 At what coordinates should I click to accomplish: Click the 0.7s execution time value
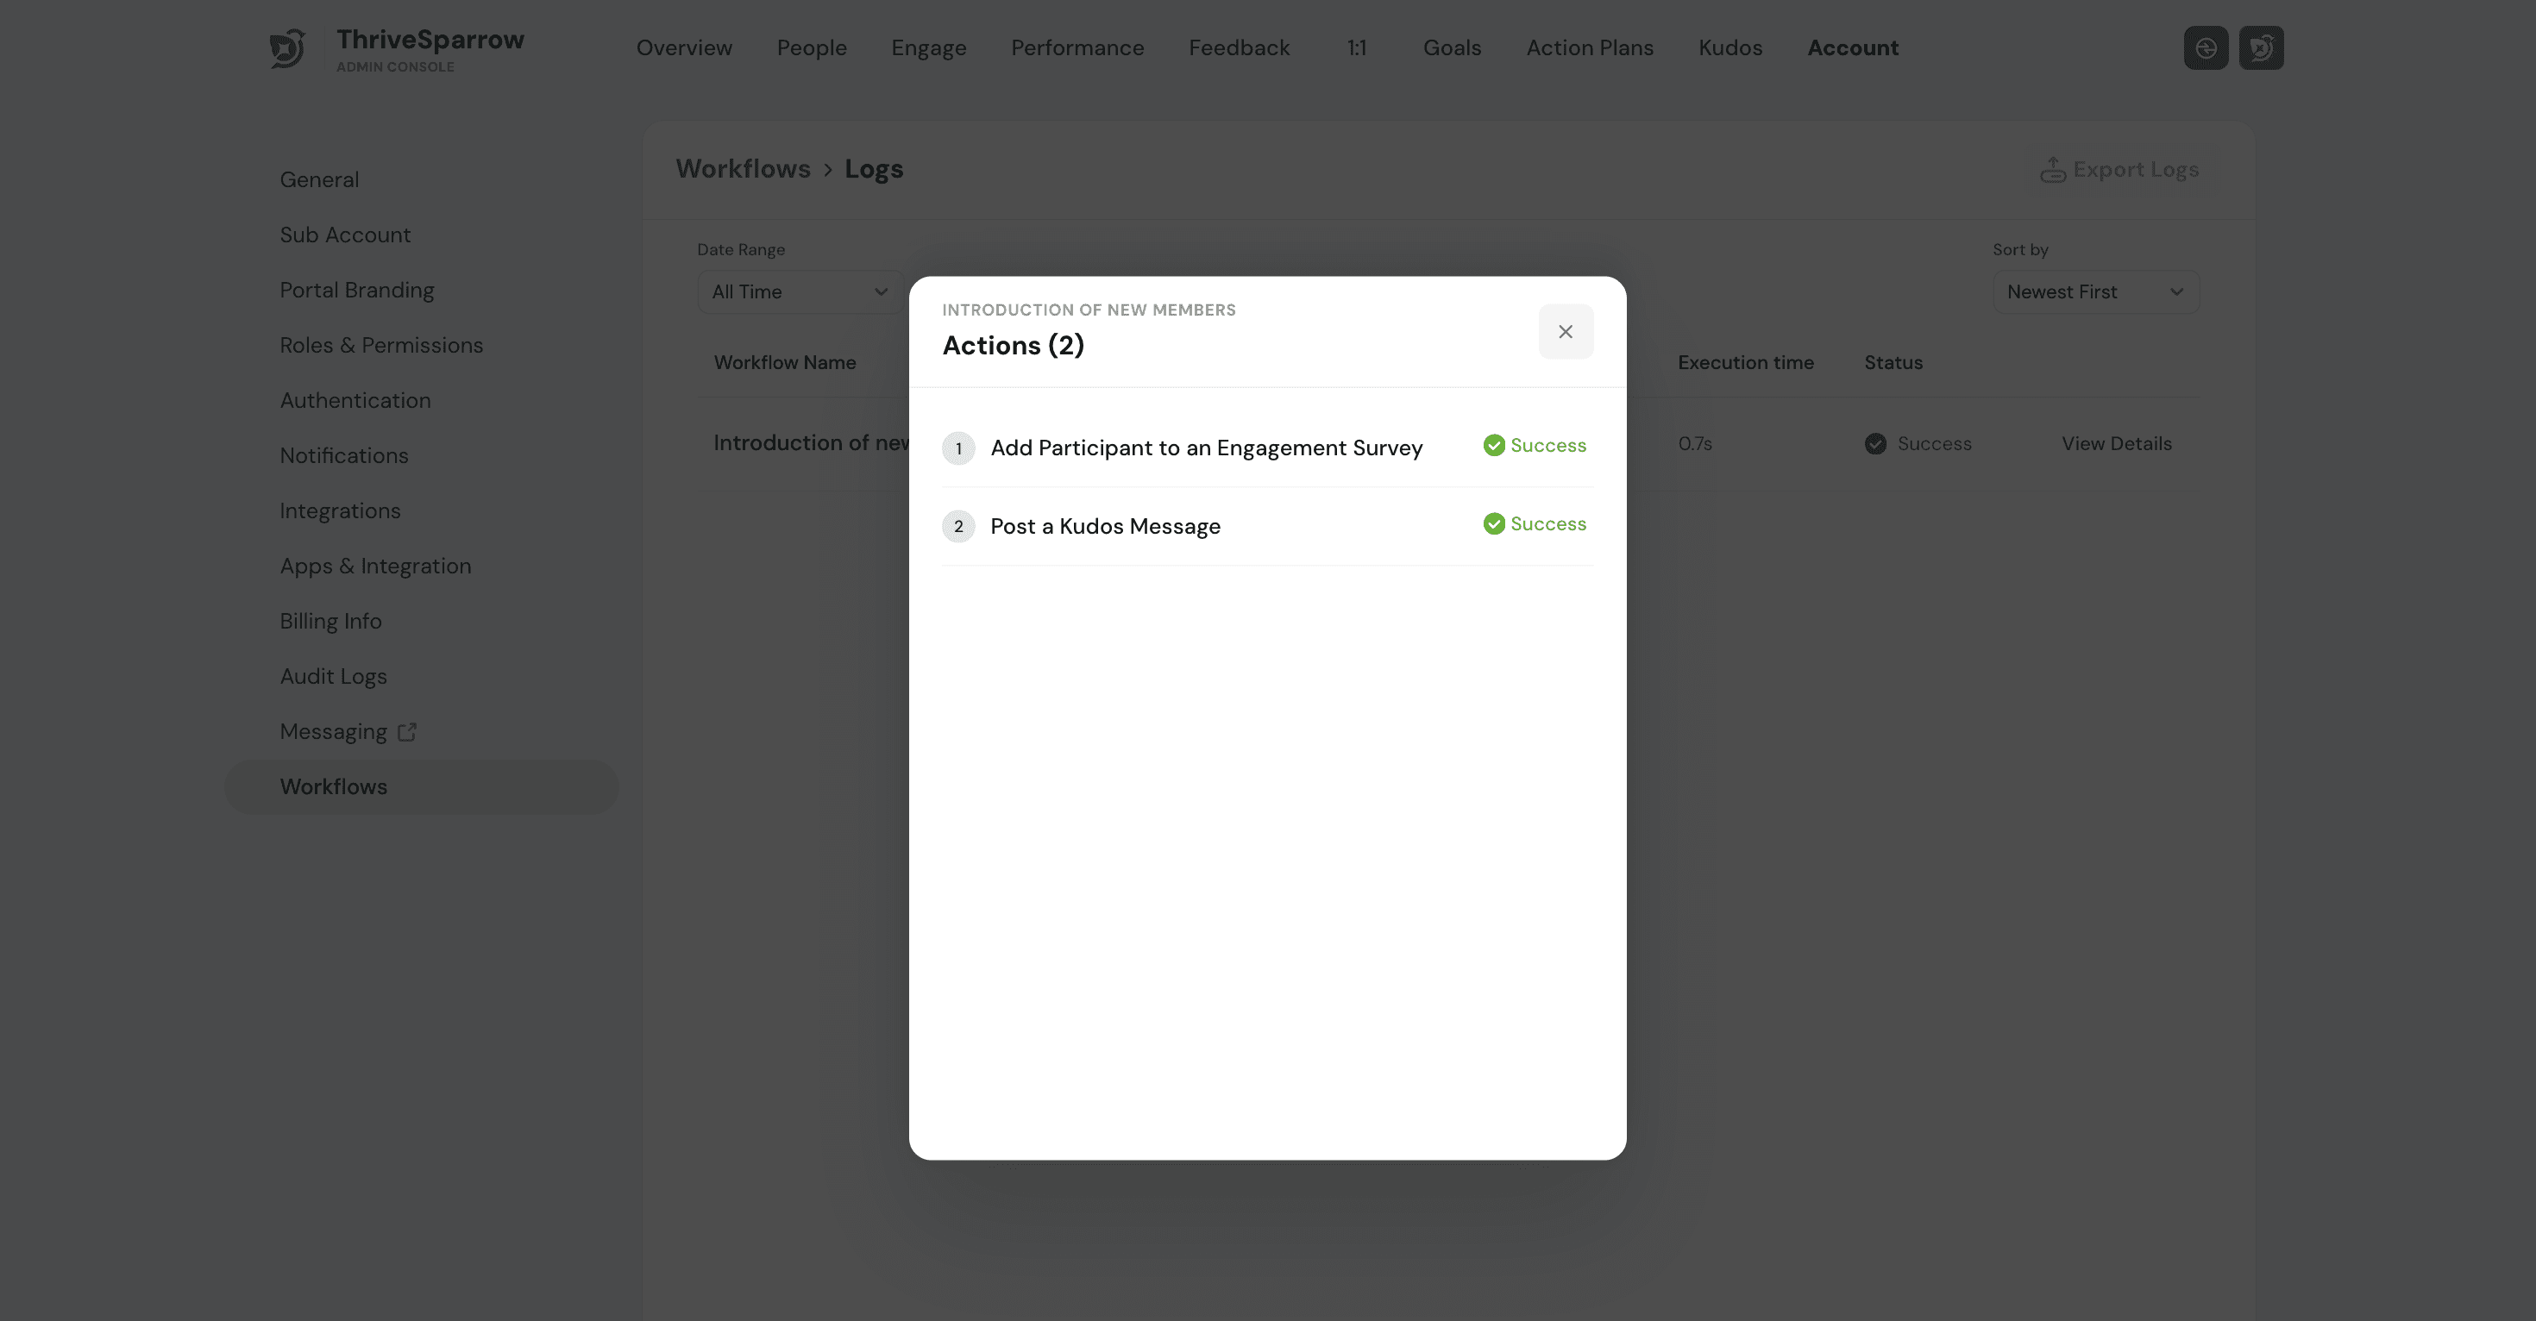coord(1695,444)
